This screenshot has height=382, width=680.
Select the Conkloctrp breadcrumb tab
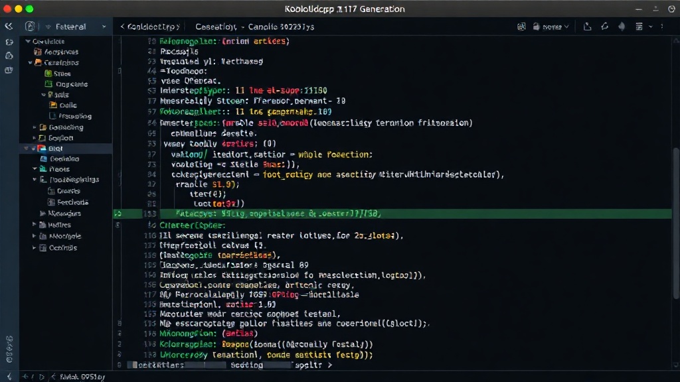point(150,27)
